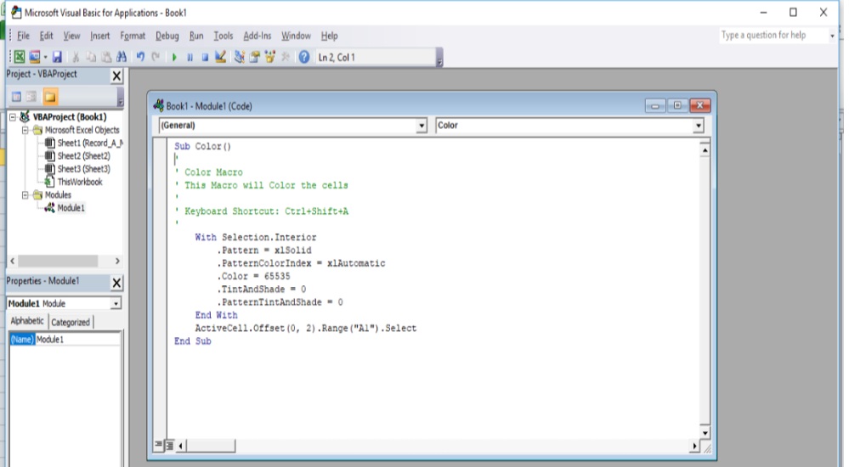Screen dimensions: 849x467
Task: Click the End Sub code line
Action: [x=193, y=341]
